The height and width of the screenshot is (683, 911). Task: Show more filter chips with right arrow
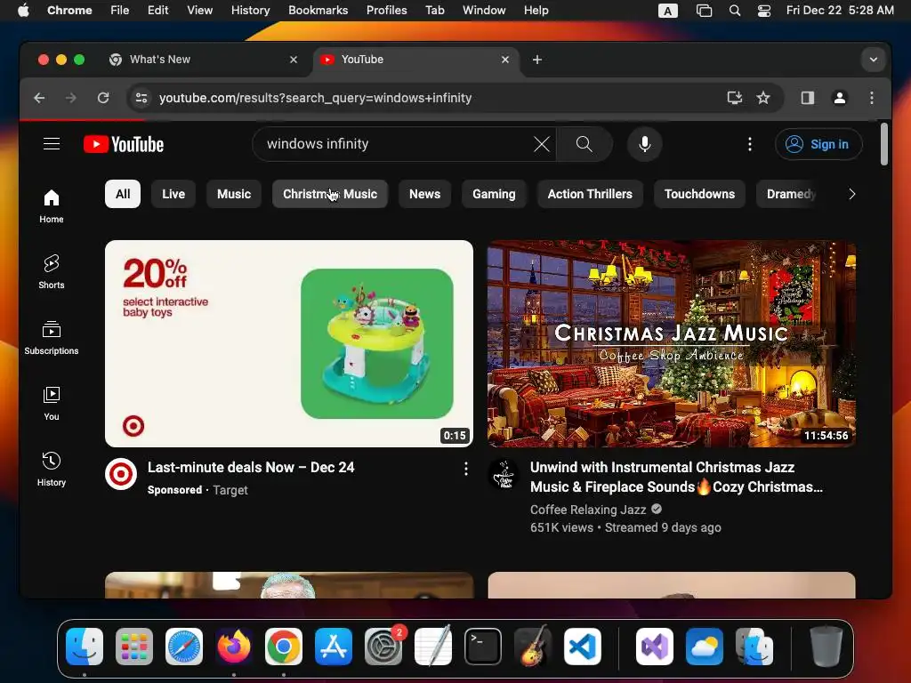coord(851,194)
